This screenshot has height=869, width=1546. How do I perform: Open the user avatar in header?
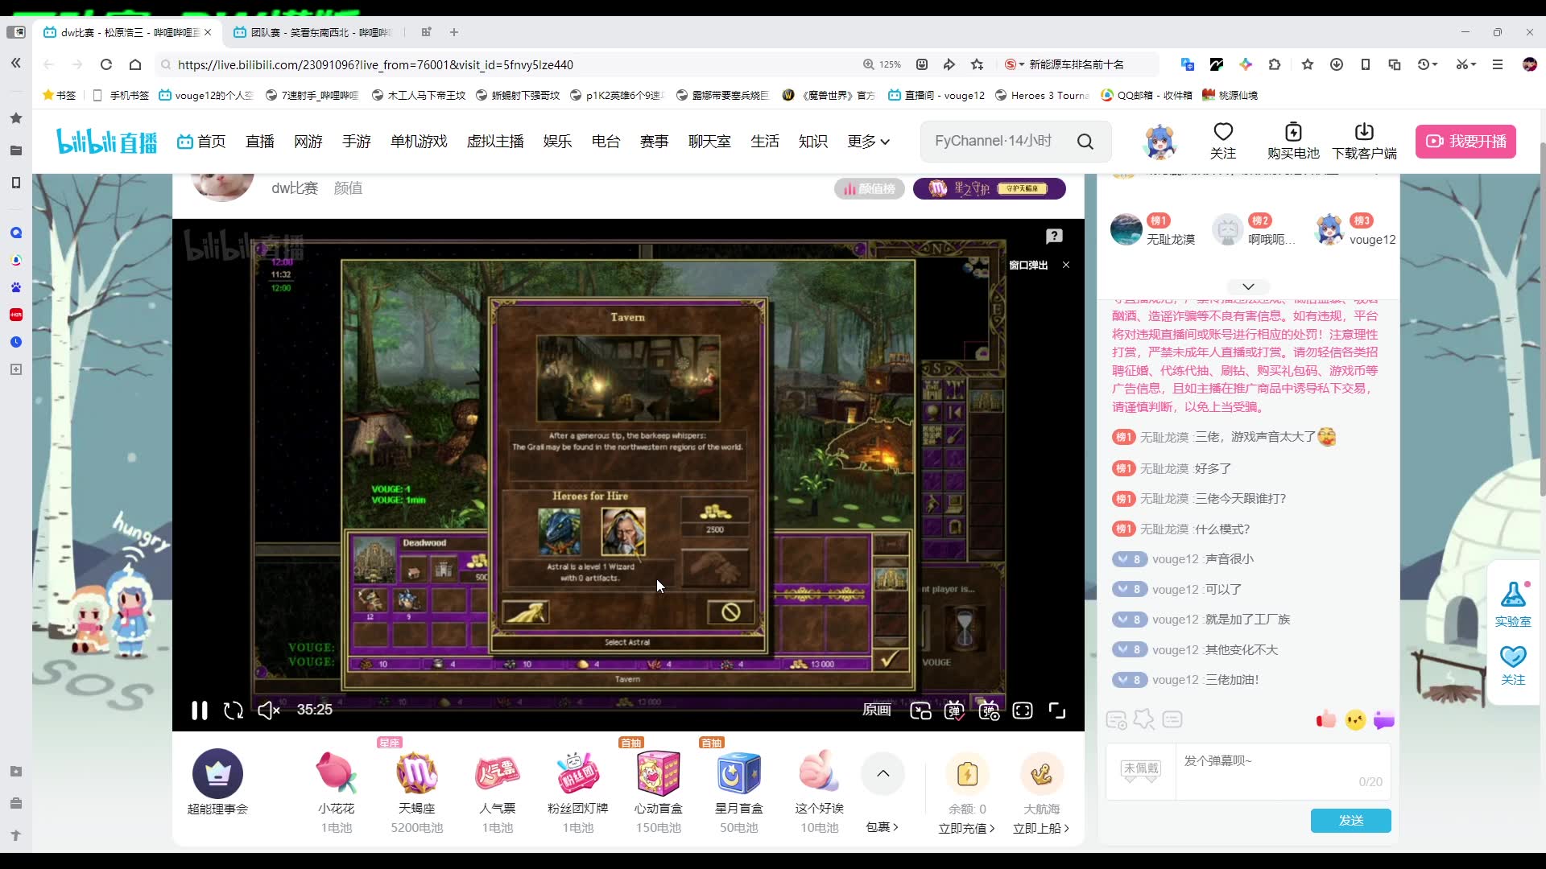coord(1160,142)
